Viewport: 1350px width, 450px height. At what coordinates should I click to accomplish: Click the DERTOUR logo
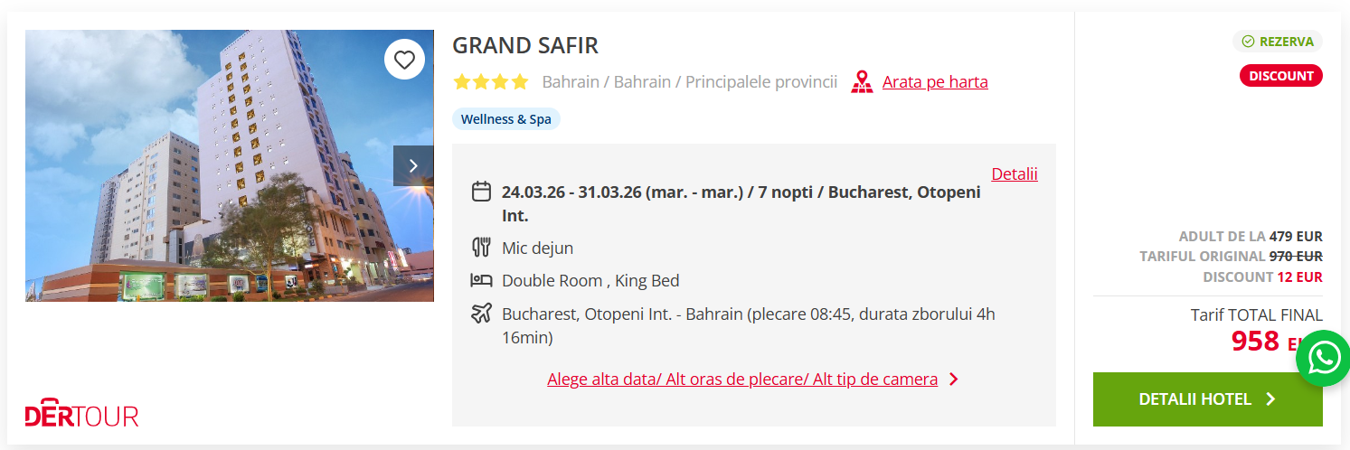click(81, 415)
